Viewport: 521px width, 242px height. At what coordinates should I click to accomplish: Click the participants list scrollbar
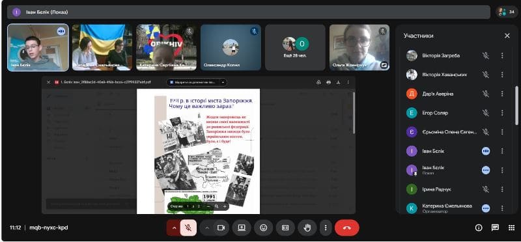[x=516, y=105]
